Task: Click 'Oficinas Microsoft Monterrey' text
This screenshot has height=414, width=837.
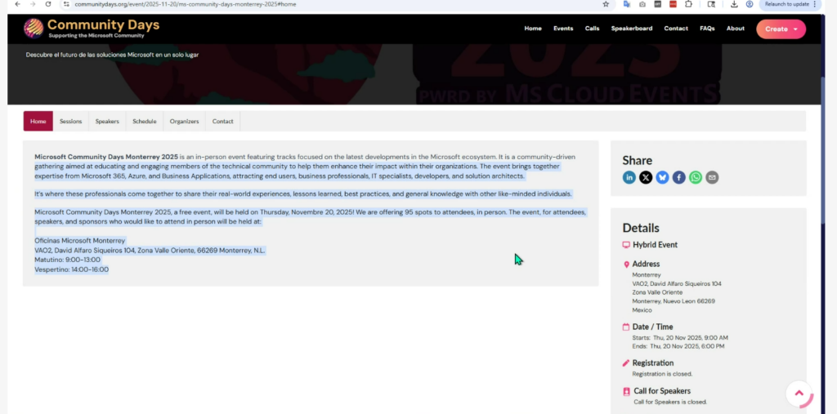Action: tap(79, 241)
